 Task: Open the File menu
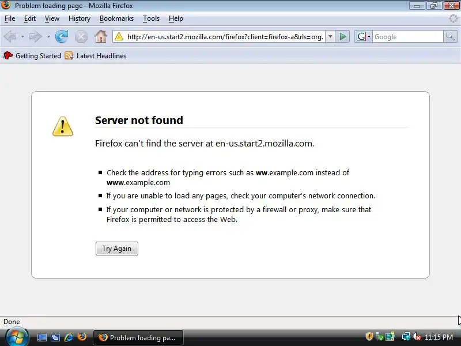[x=10, y=18]
